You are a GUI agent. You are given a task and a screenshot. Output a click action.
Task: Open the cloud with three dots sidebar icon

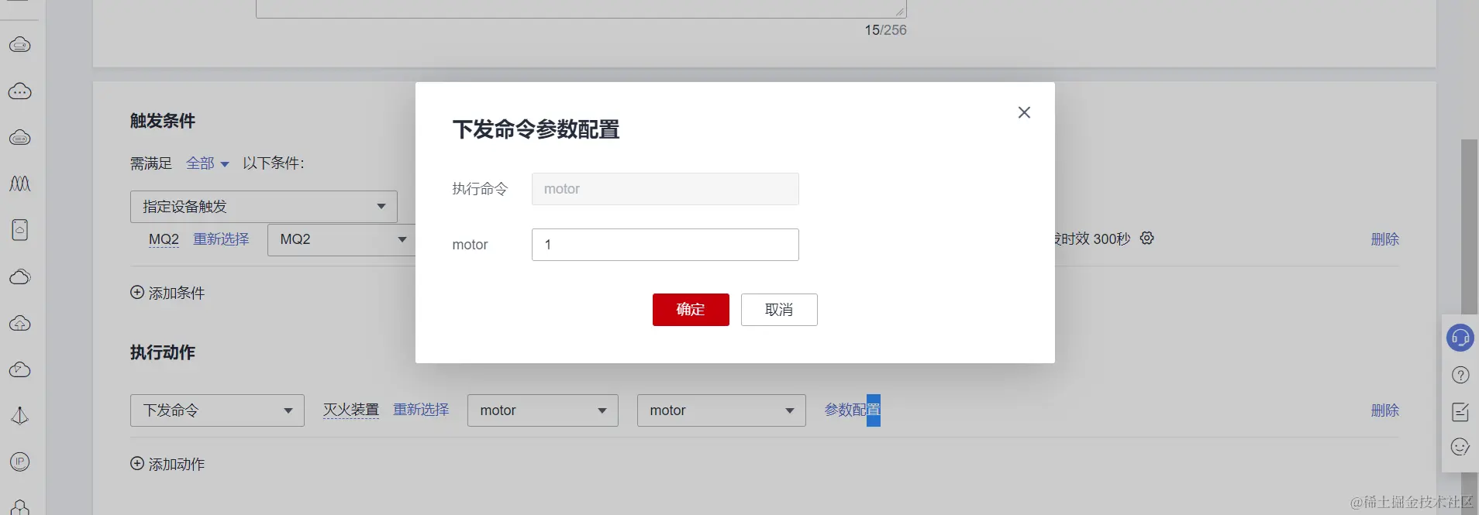[20, 91]
